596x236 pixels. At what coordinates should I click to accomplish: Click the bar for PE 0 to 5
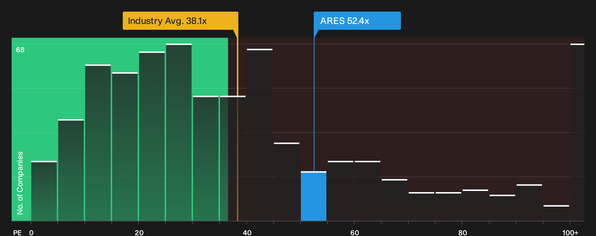click(x=44, y=191)
